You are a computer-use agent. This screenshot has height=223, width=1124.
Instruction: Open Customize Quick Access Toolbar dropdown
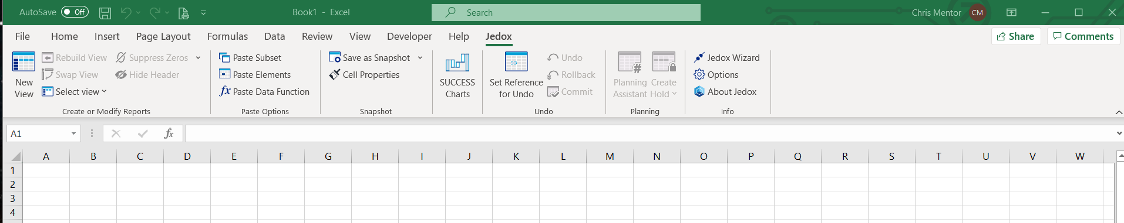pyautogui.click(x=203, y=12)
